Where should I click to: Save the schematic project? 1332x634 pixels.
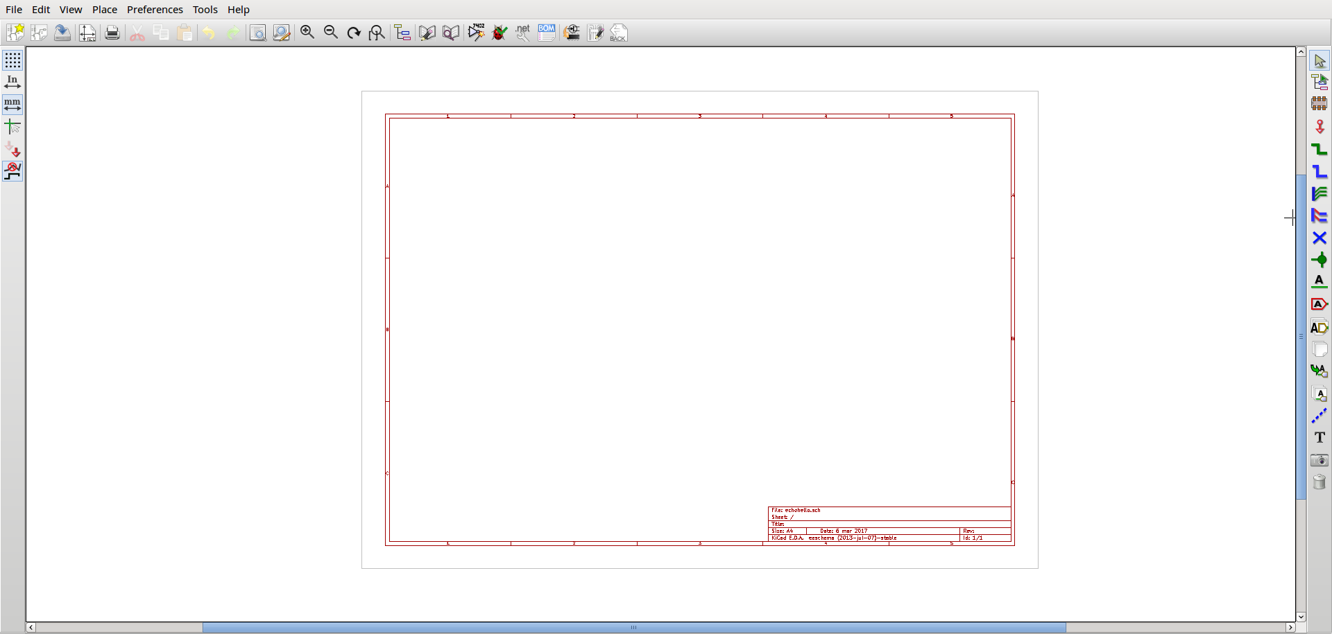tap(62, 33)
